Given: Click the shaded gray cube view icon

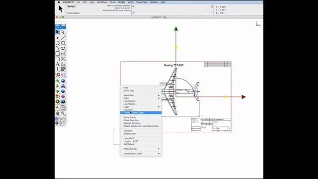Looking at the screenshot, I should [x=57, y=123].
